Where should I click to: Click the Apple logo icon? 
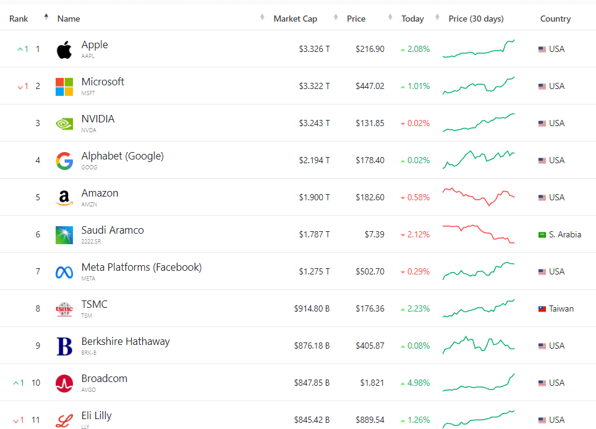pos(64,49)
